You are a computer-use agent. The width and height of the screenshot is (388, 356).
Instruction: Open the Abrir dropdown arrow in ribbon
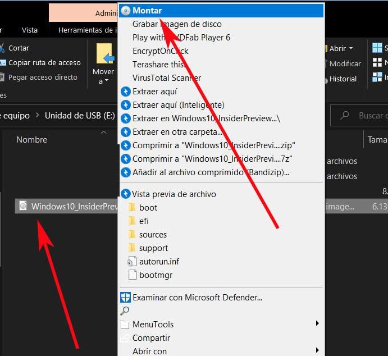351,48
